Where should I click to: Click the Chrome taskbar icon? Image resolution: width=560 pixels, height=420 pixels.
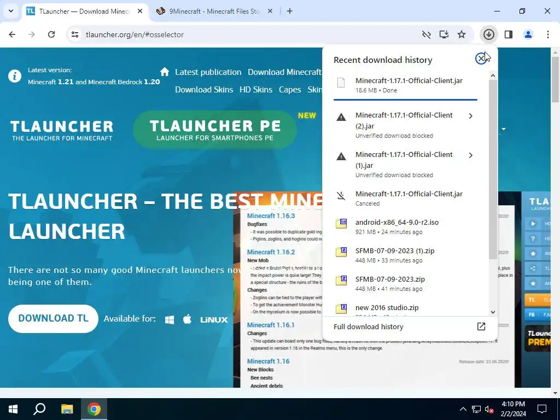coord(94,409)
